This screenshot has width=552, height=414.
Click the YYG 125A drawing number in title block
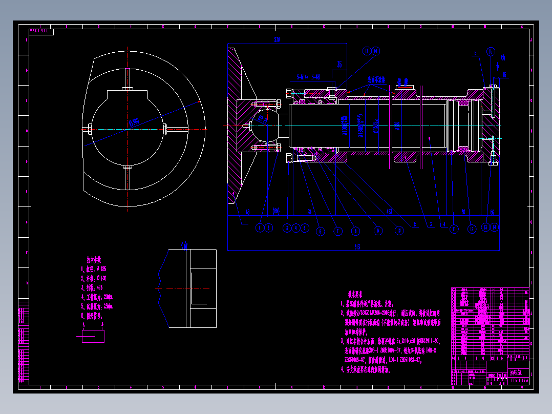coord(519,381)
